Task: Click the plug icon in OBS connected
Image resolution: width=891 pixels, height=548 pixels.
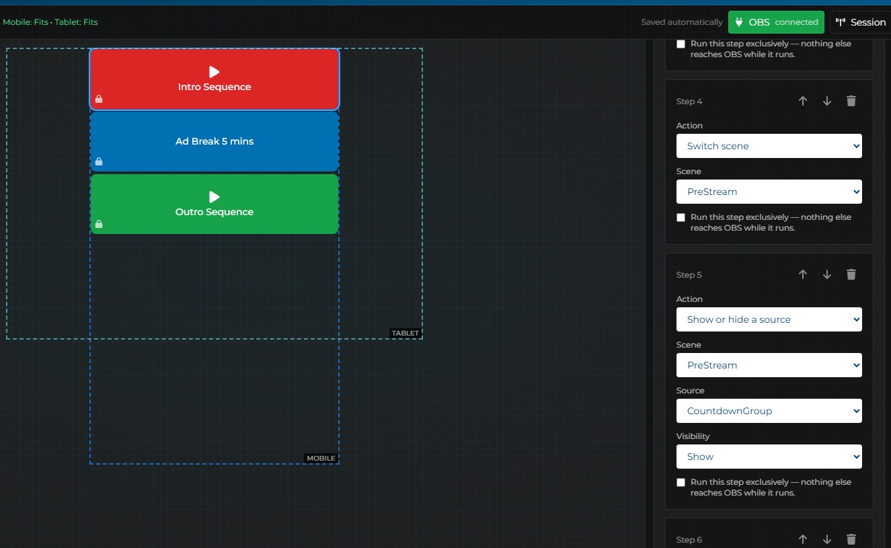Action: click(x=739, y=22)
